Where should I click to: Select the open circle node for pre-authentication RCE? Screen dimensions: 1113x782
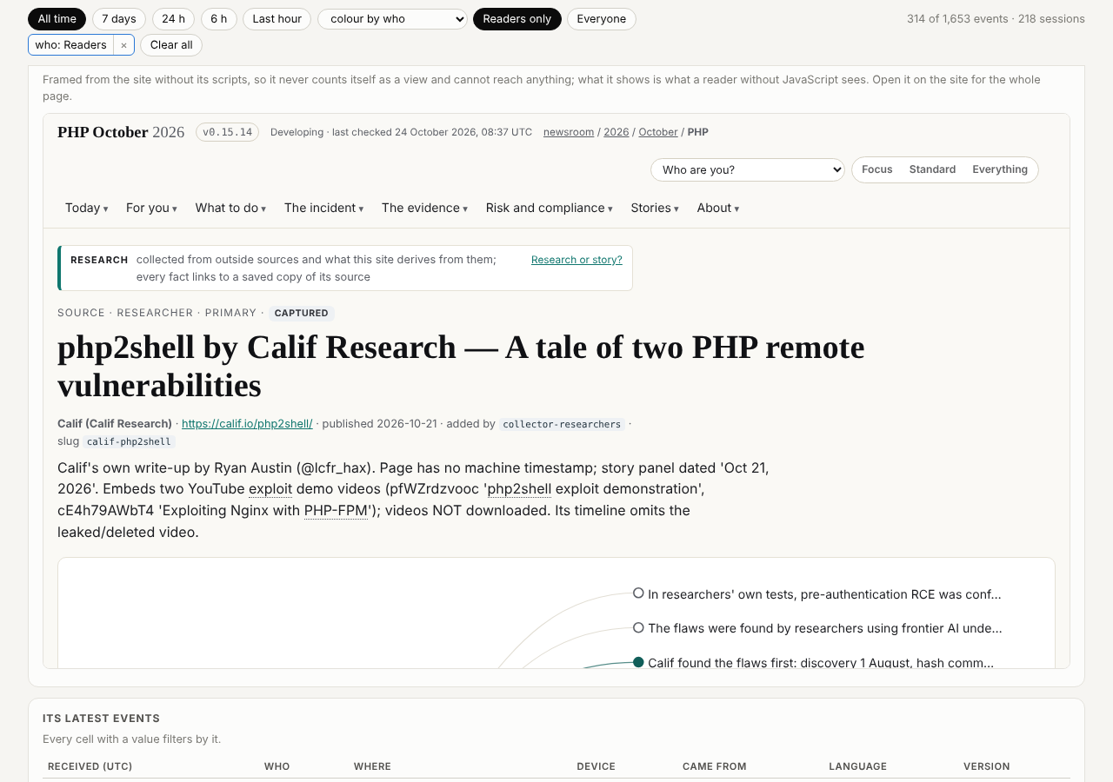pos(638,593)
